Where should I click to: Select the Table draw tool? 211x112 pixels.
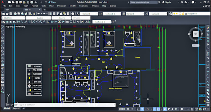pos(2,85)
